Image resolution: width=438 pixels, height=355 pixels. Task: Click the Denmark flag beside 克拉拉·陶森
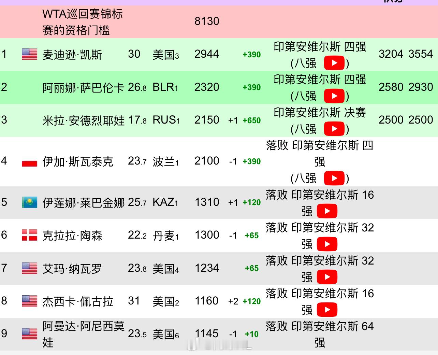pyautogui.click(x=29, y=235)
